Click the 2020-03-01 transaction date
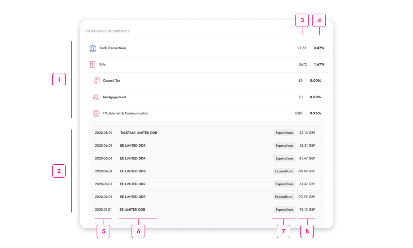Image resolution: width=413 pixels, height=248 pixels. [x=103, y=184]
